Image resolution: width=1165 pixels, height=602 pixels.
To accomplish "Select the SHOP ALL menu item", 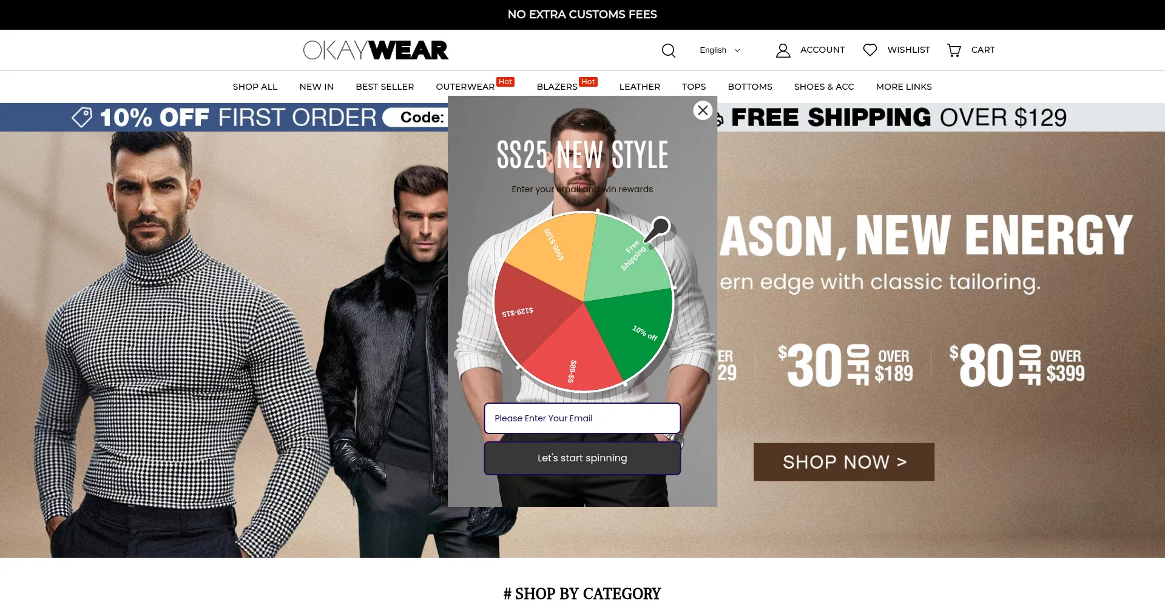I will [x=255, y=87].
